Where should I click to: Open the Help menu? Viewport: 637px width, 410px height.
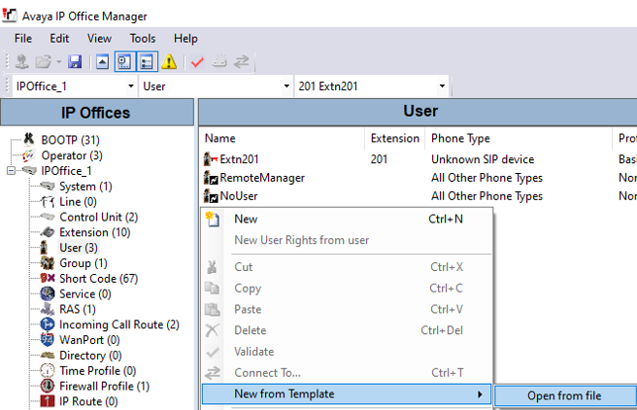point(185,38)
